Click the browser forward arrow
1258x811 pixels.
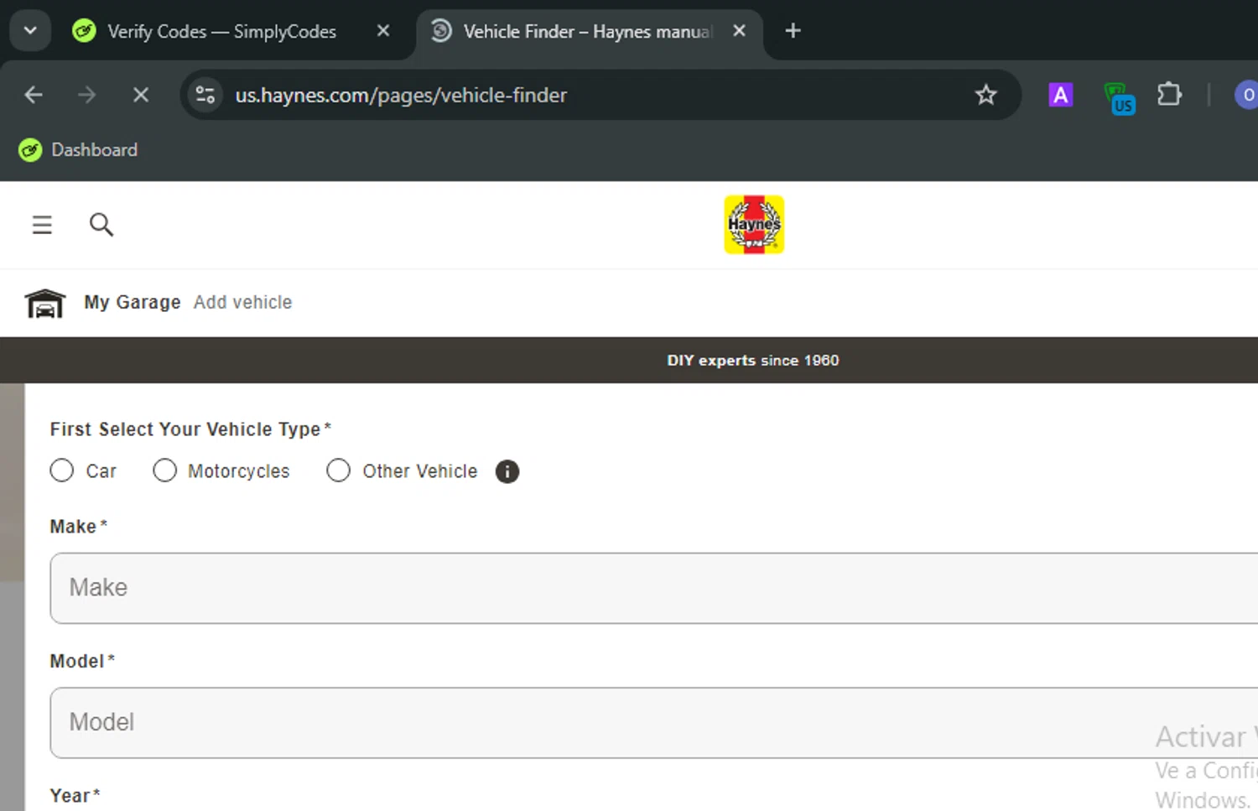coord(87,95)
